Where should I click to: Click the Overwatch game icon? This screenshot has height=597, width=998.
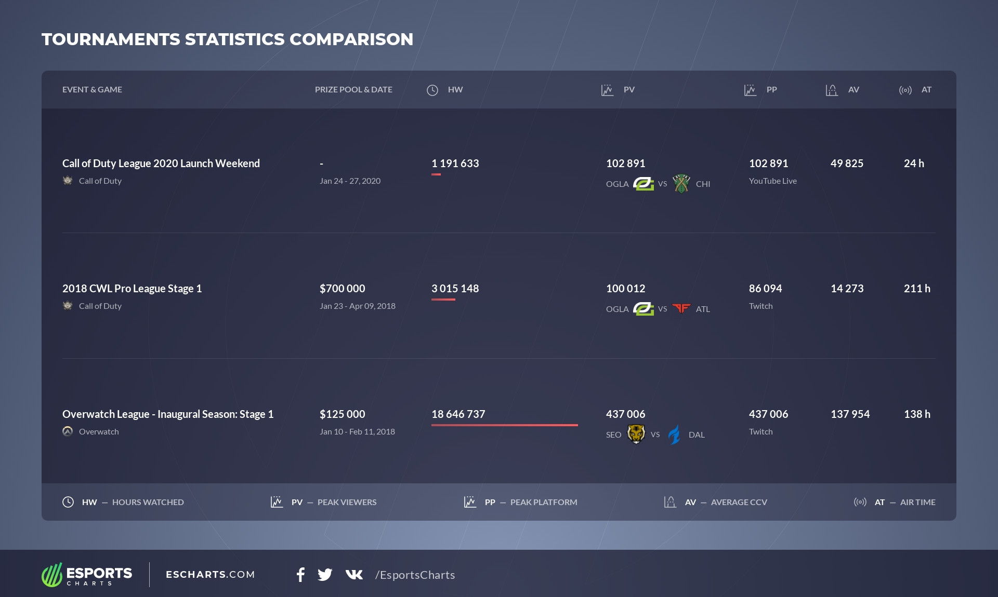click(68, 431)
